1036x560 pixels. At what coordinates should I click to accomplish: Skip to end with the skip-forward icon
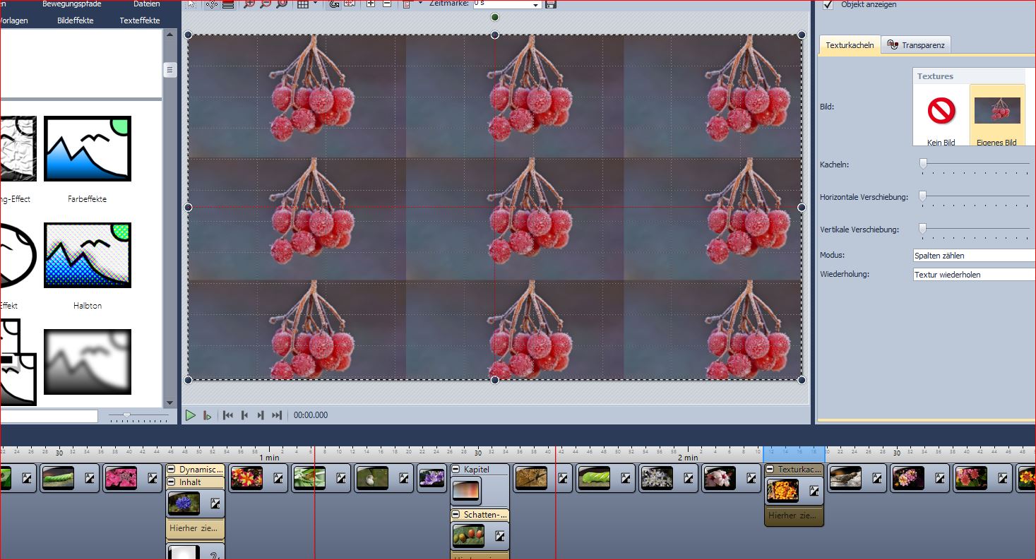[x=277, y=415]
